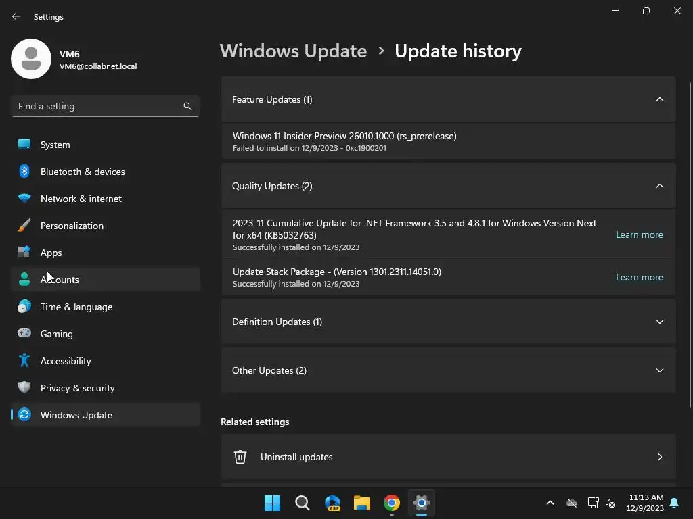Click the Time & language globe icon
Viewport: 693px width, 519px height.
[x=24, y=306]
